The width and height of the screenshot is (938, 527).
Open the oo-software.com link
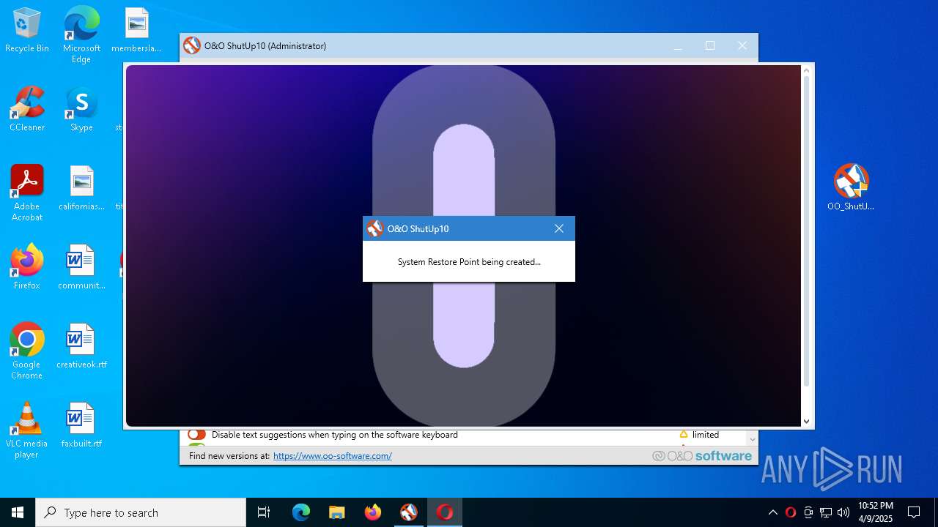tap(333, 456)
